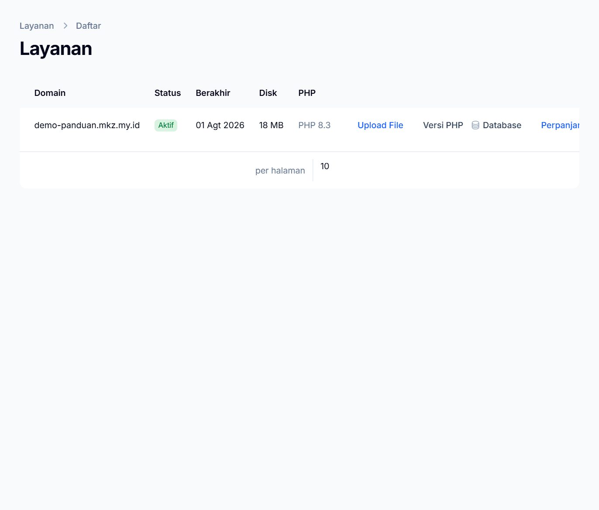Sort by the Disk column header
599x510 pixels.
pyautogui.click(x=268, y=93)
